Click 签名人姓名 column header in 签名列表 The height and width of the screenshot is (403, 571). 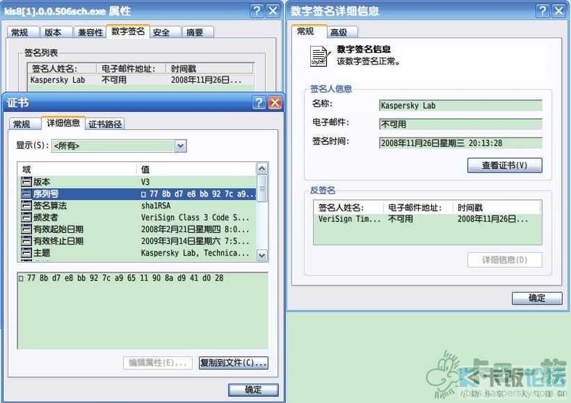pos(62,68)
